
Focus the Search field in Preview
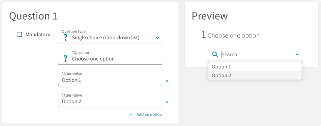pos(255,55)
